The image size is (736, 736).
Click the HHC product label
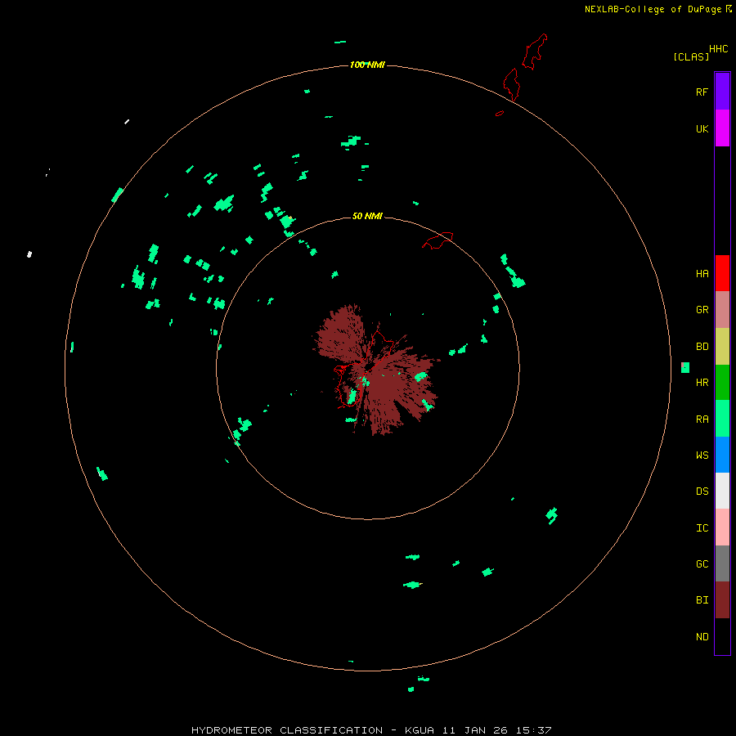(718, 49)
